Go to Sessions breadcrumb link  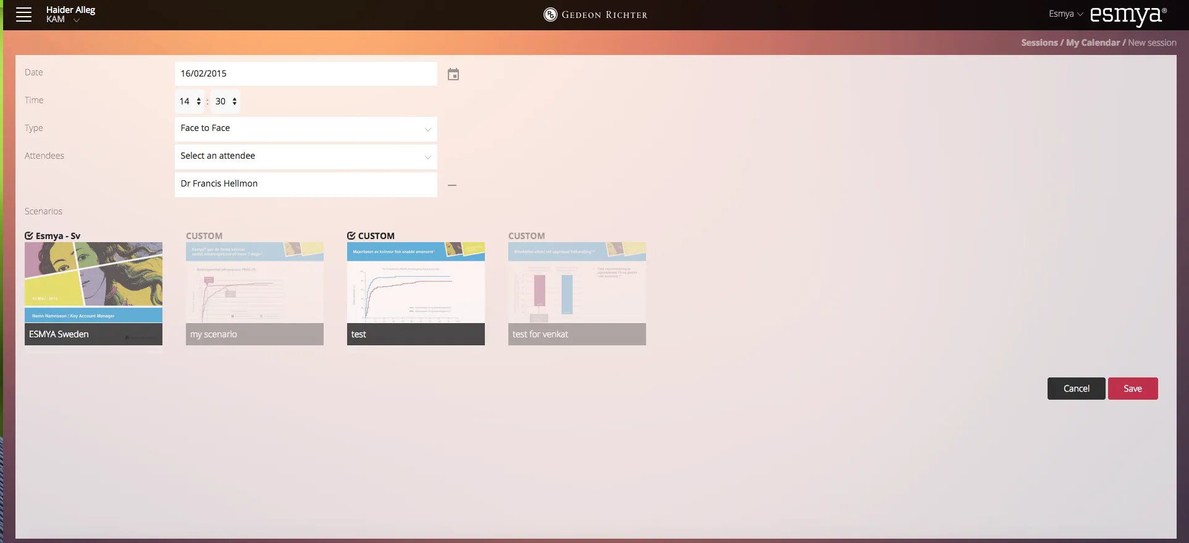(x=1039, y=43)
